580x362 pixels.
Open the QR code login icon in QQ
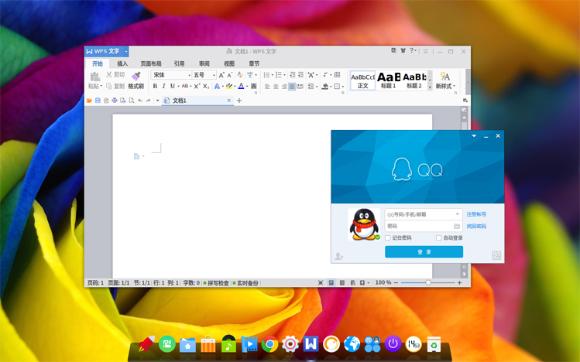496,255
